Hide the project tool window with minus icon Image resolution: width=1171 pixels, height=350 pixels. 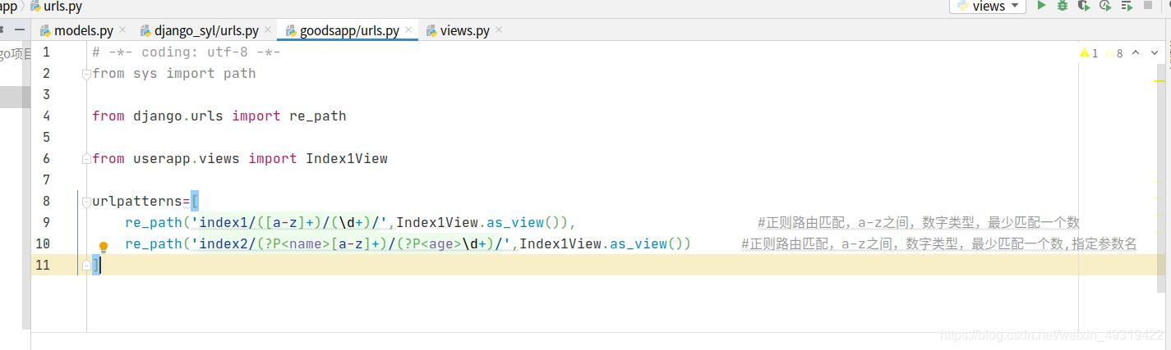20,30
